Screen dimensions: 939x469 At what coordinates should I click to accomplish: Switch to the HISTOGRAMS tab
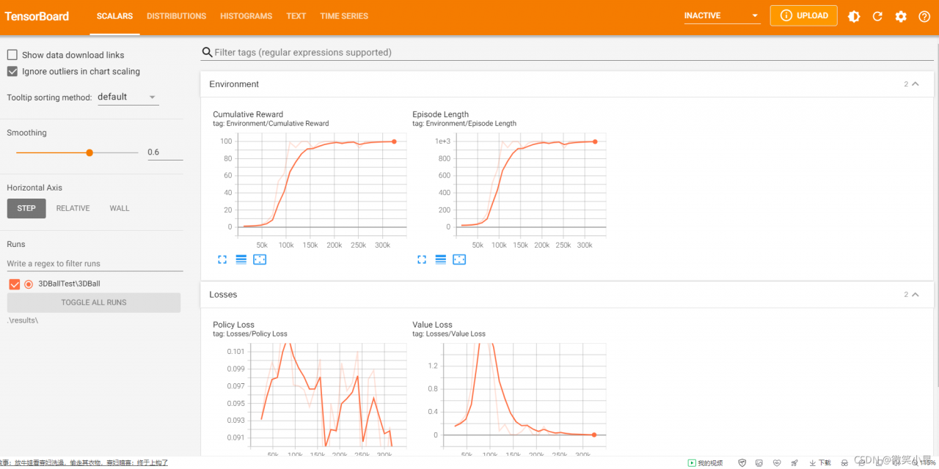(x=246, y=16)
